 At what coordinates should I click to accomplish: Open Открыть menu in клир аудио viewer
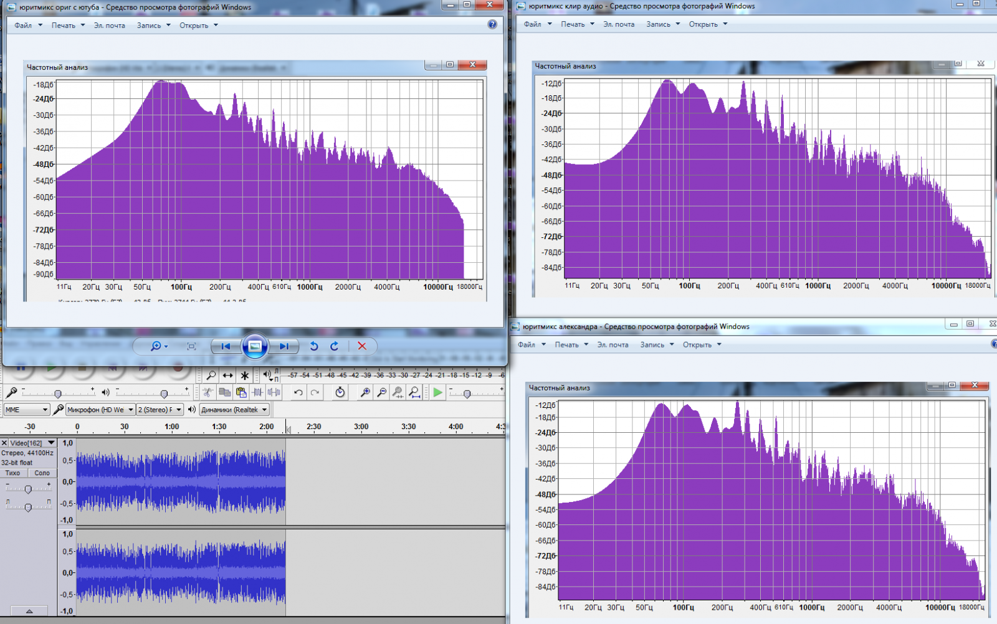(708, 24)
